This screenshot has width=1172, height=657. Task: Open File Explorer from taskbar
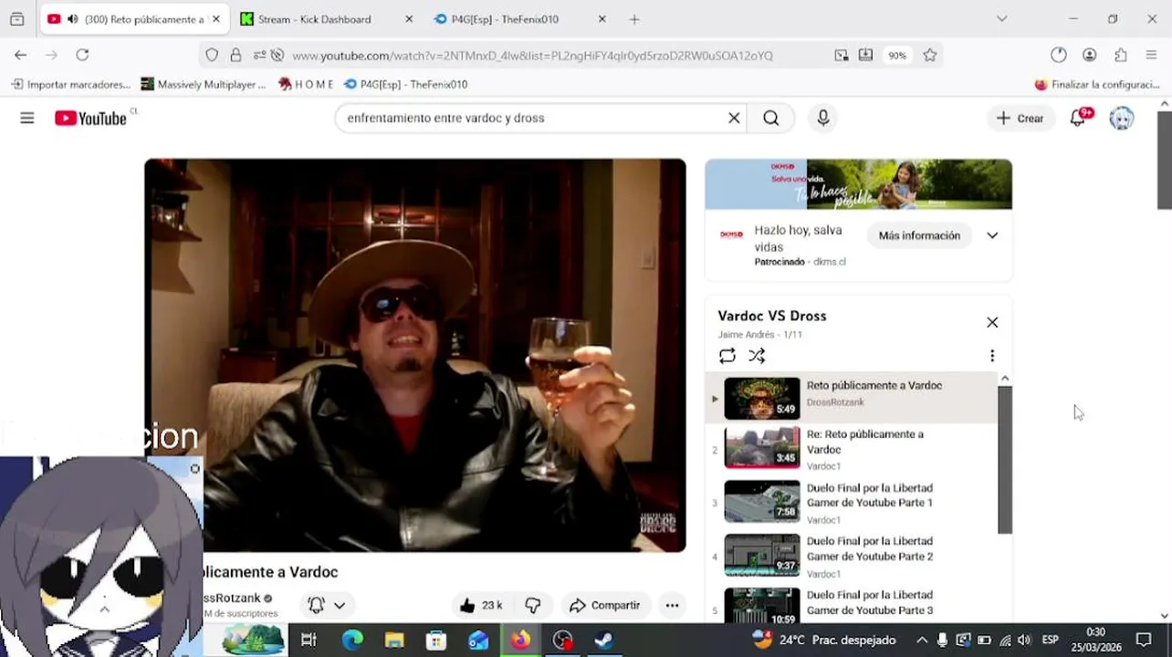pyautogui.click(x=394, y=640)
